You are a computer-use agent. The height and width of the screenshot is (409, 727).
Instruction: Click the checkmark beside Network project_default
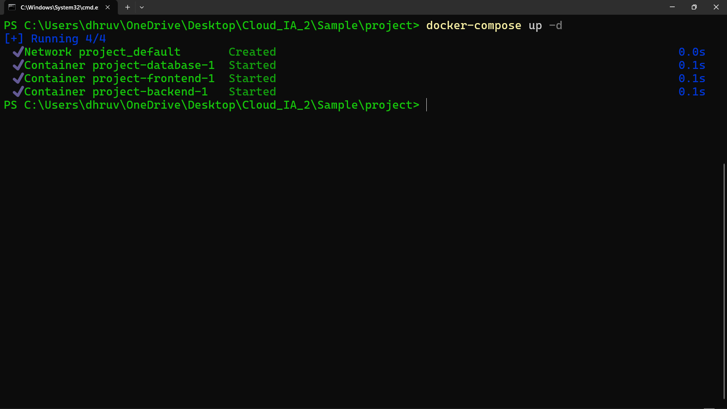coord(18,52)
